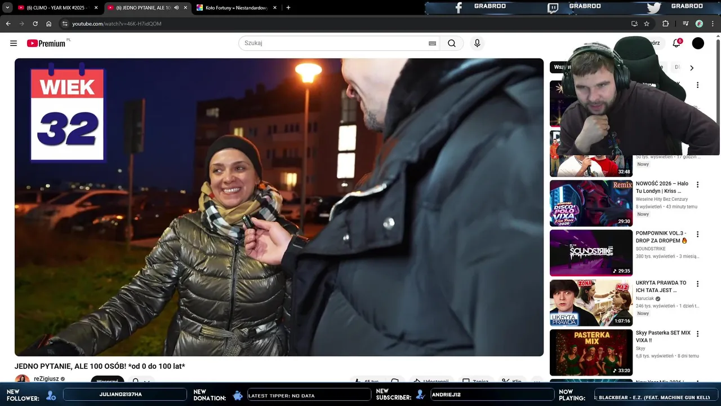Click the youtube.com address bar URL
This screenshot has width=721, height=406.
[117, 24]
